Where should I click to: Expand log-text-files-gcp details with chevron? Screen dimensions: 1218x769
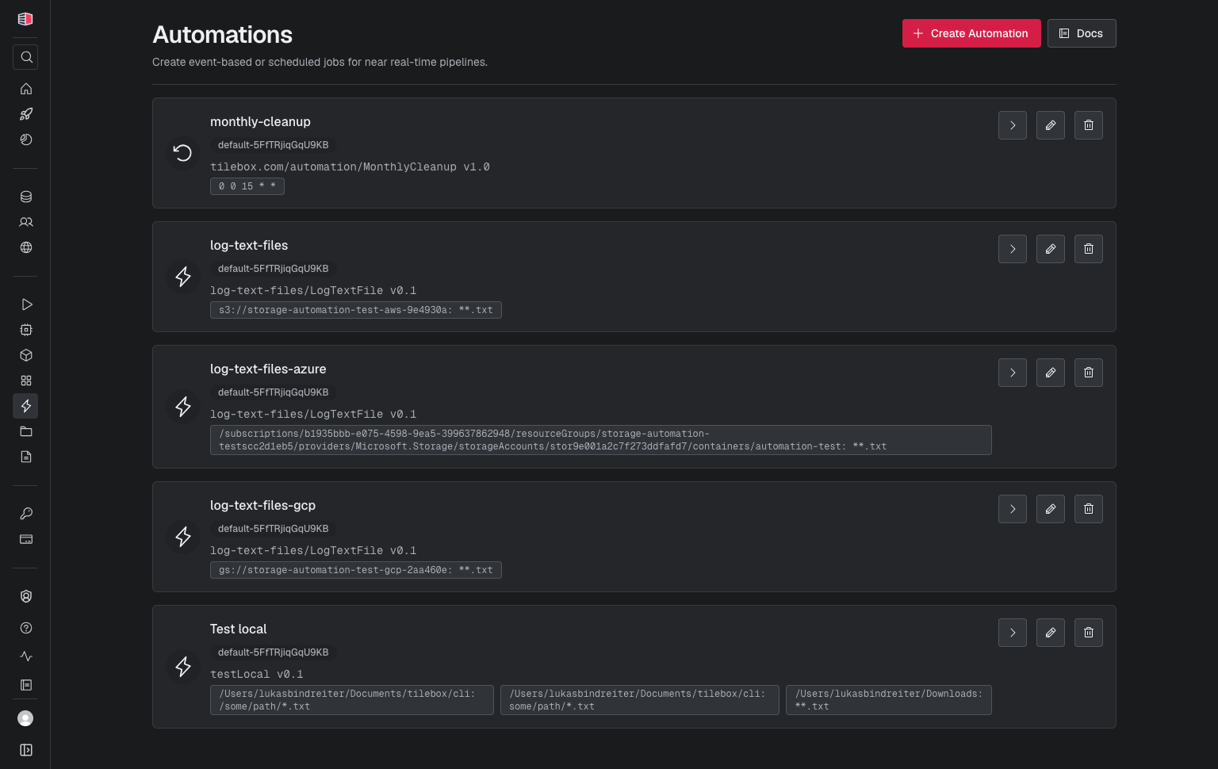coord(1013,509)
